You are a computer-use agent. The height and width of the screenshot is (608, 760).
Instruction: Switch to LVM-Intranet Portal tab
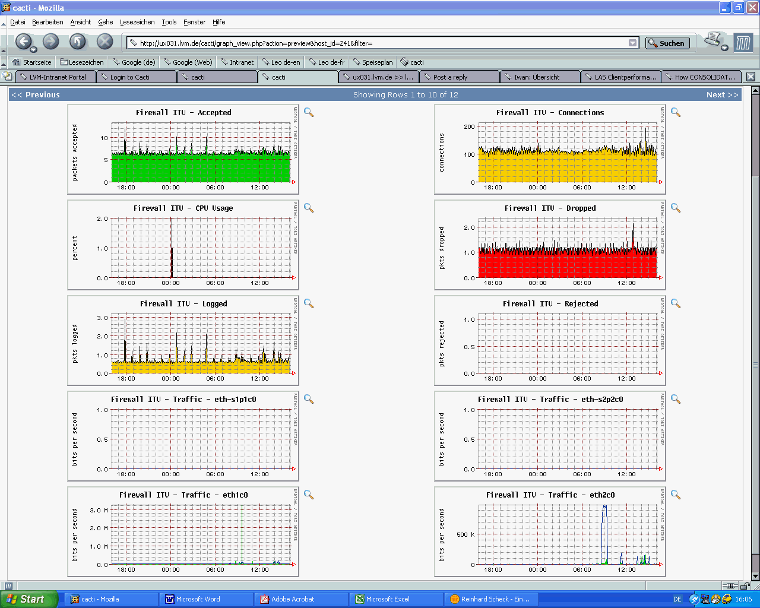pyautogui.click(x=55, y=77)
